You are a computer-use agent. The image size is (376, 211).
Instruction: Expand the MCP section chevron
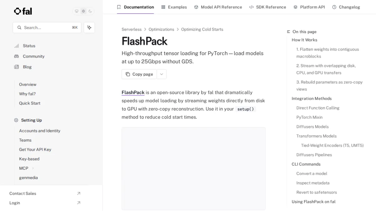pyautogui.click(x=33, y=168)
